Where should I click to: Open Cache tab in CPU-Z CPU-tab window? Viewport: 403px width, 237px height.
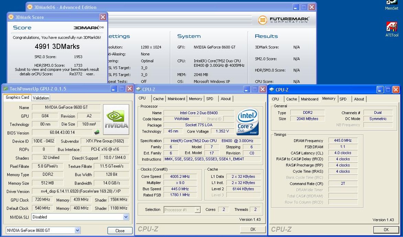point(158,99)
